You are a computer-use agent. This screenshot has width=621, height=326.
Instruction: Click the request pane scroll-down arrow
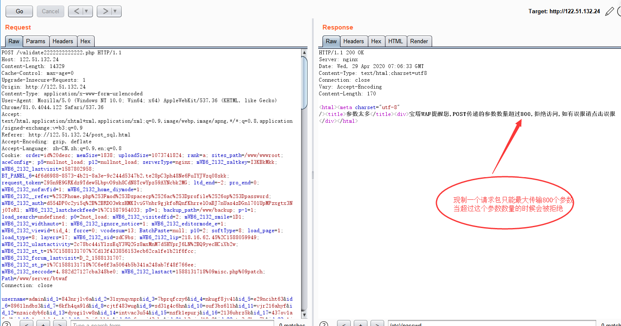(304, 315)
